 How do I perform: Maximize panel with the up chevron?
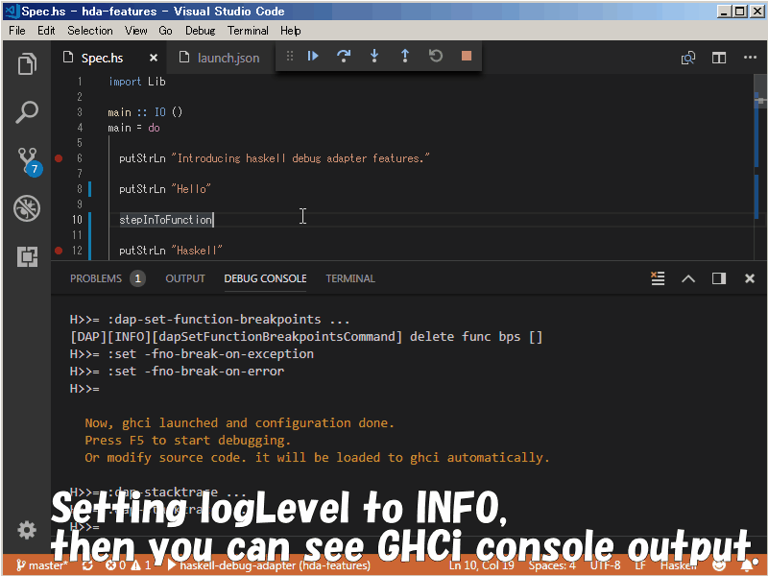[688, 278]
